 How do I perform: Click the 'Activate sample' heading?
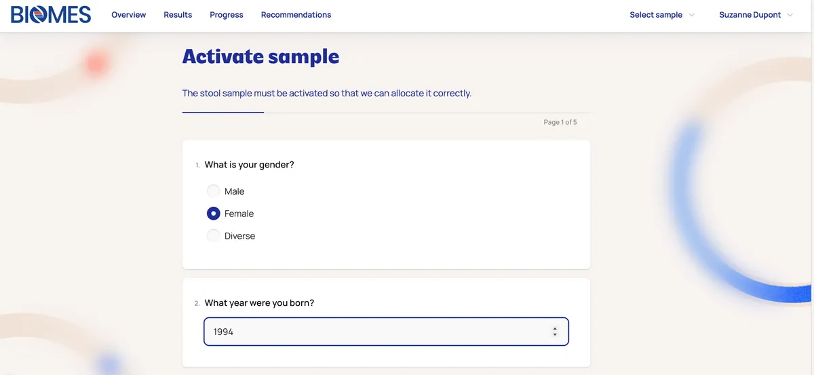pyautogui.click(x=260, y=56)
